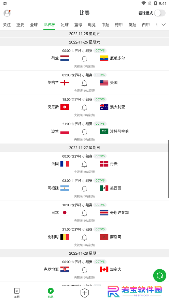The height and width of the screenshot is (300, 169).
Task: Open CCTV5 badge for 突尼斯 match
Action: [100, 99]
